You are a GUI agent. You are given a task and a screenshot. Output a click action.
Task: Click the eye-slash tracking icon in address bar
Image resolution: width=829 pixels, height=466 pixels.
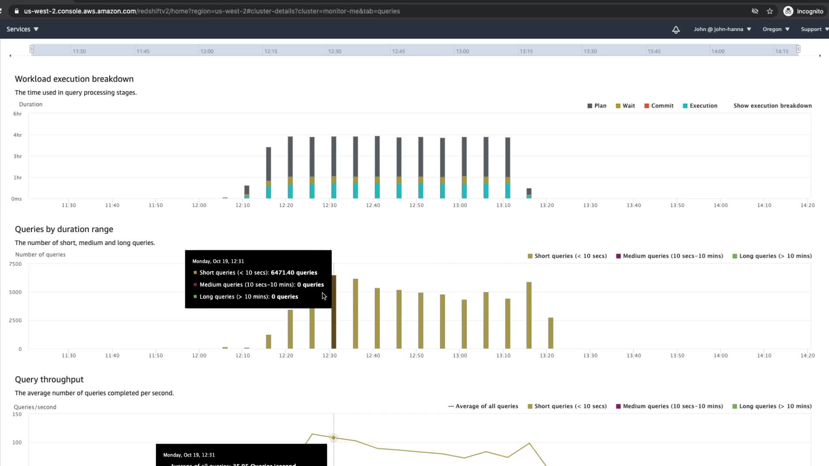755,11
